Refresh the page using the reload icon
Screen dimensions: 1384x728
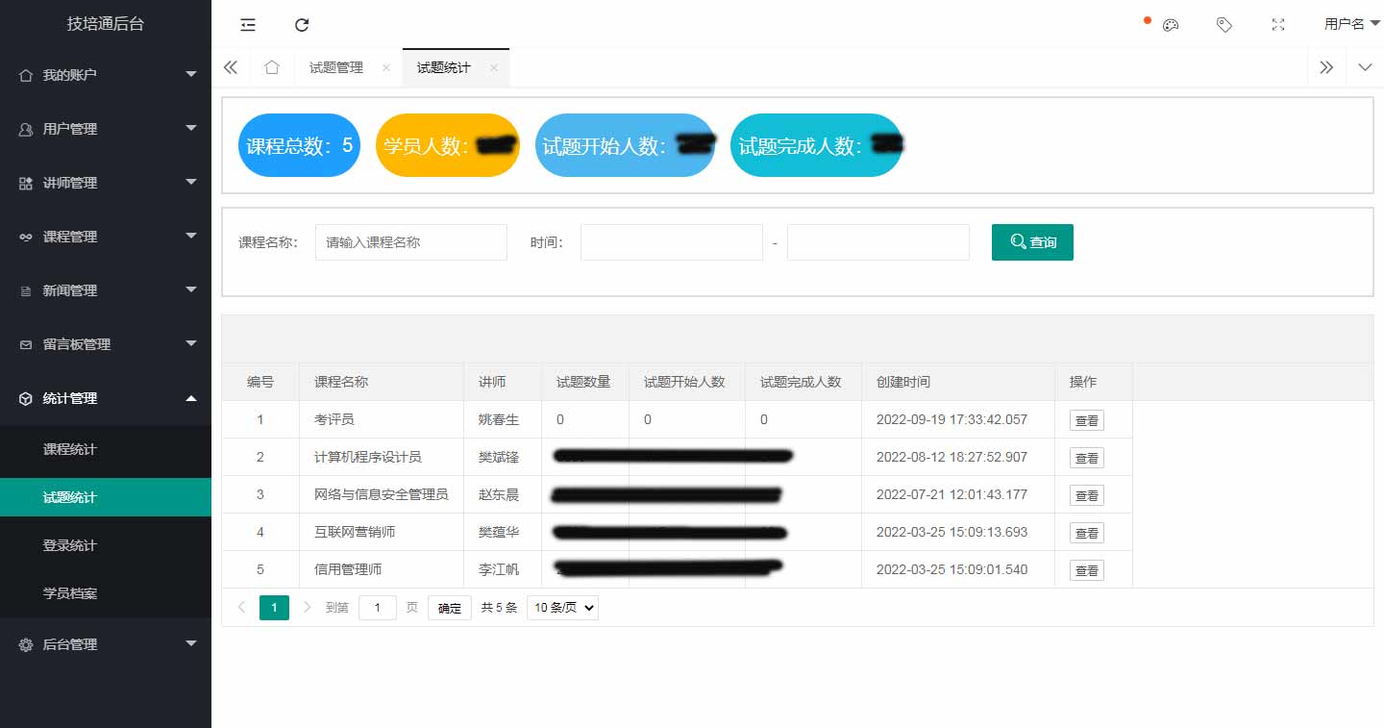(302, 24)
